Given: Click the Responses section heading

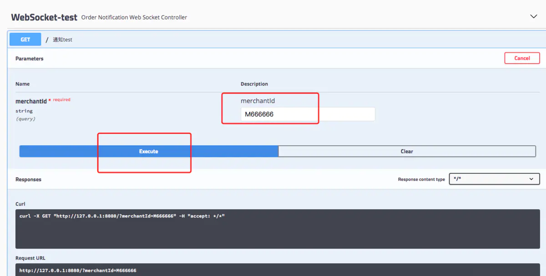Looking at the screenshot, I should (28, 179).
